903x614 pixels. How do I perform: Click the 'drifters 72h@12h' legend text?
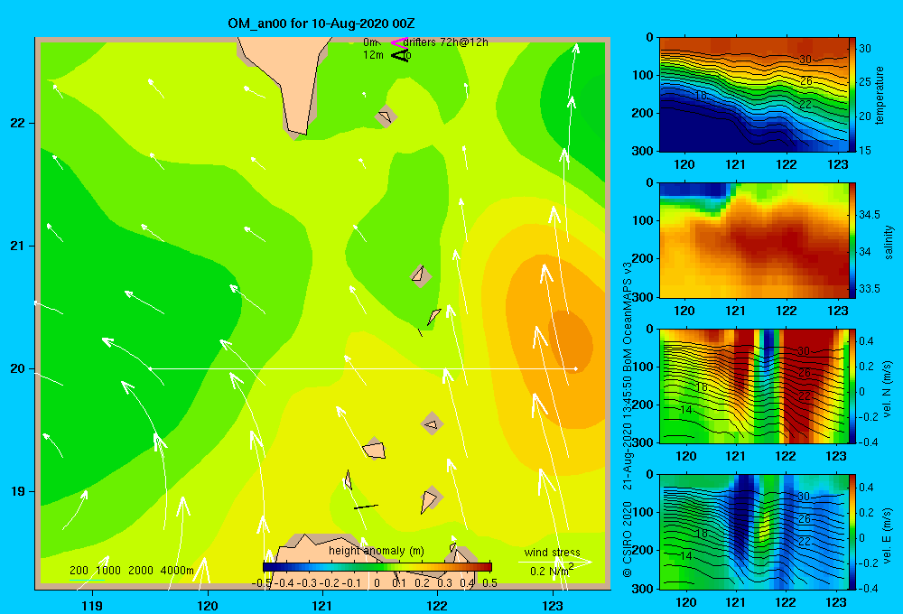446,42
